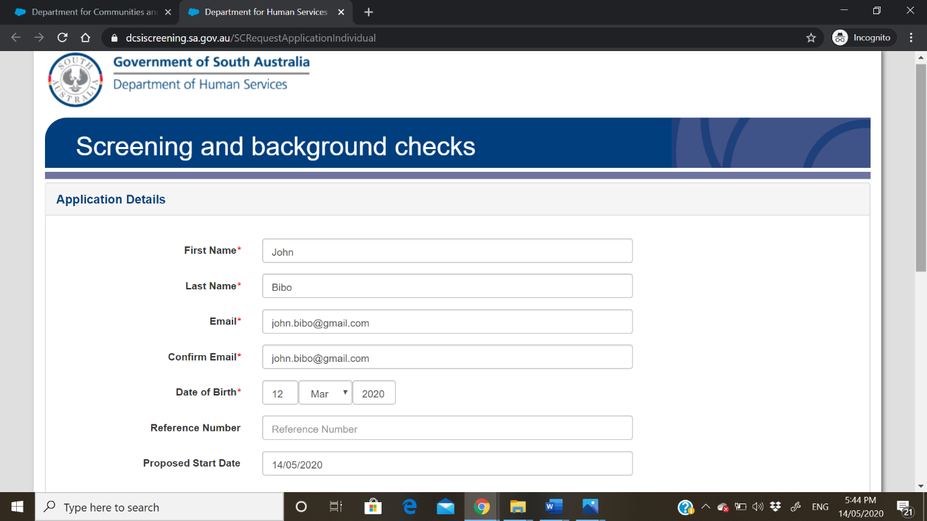The height and width of the screenshot is (521, 927).
Task: Open the Photos app on the taskbar
Action: [x=590, y=507]
